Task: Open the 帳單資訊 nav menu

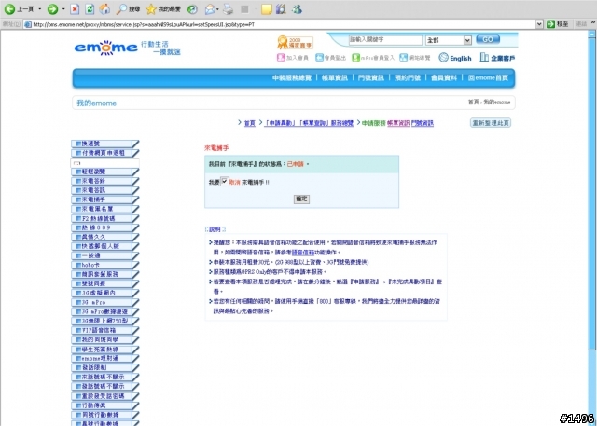Action: point(334,78)
